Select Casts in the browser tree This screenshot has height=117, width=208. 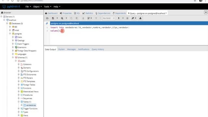(x=19, y=37)
